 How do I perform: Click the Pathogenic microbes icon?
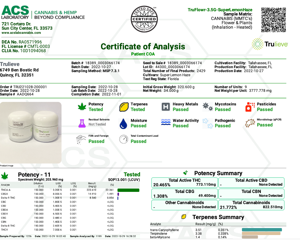click(x=208, y=123)
